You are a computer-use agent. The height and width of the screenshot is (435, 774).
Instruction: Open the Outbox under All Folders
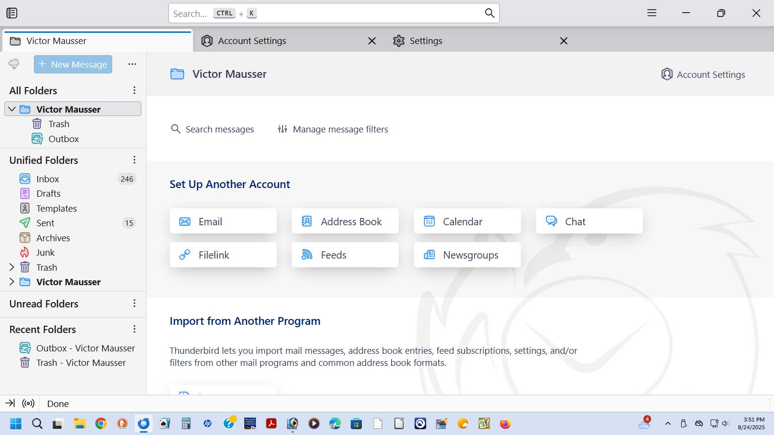tap(73, 139)
